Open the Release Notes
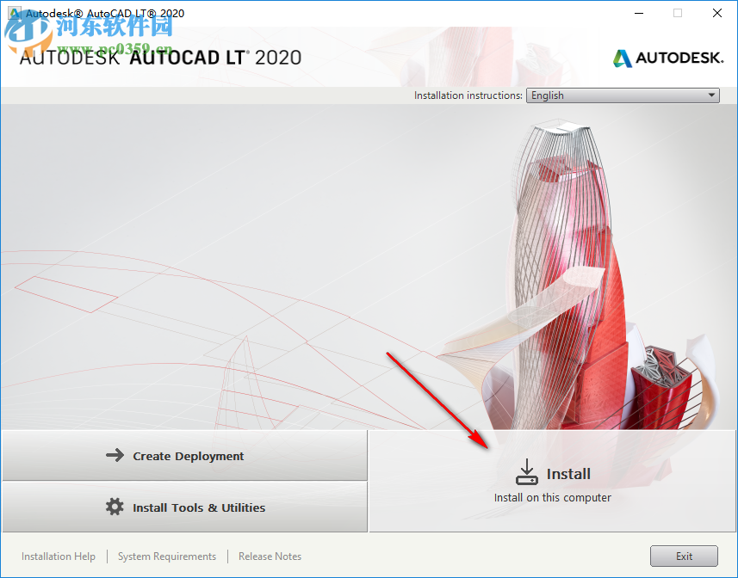 (x=270, y=556)
